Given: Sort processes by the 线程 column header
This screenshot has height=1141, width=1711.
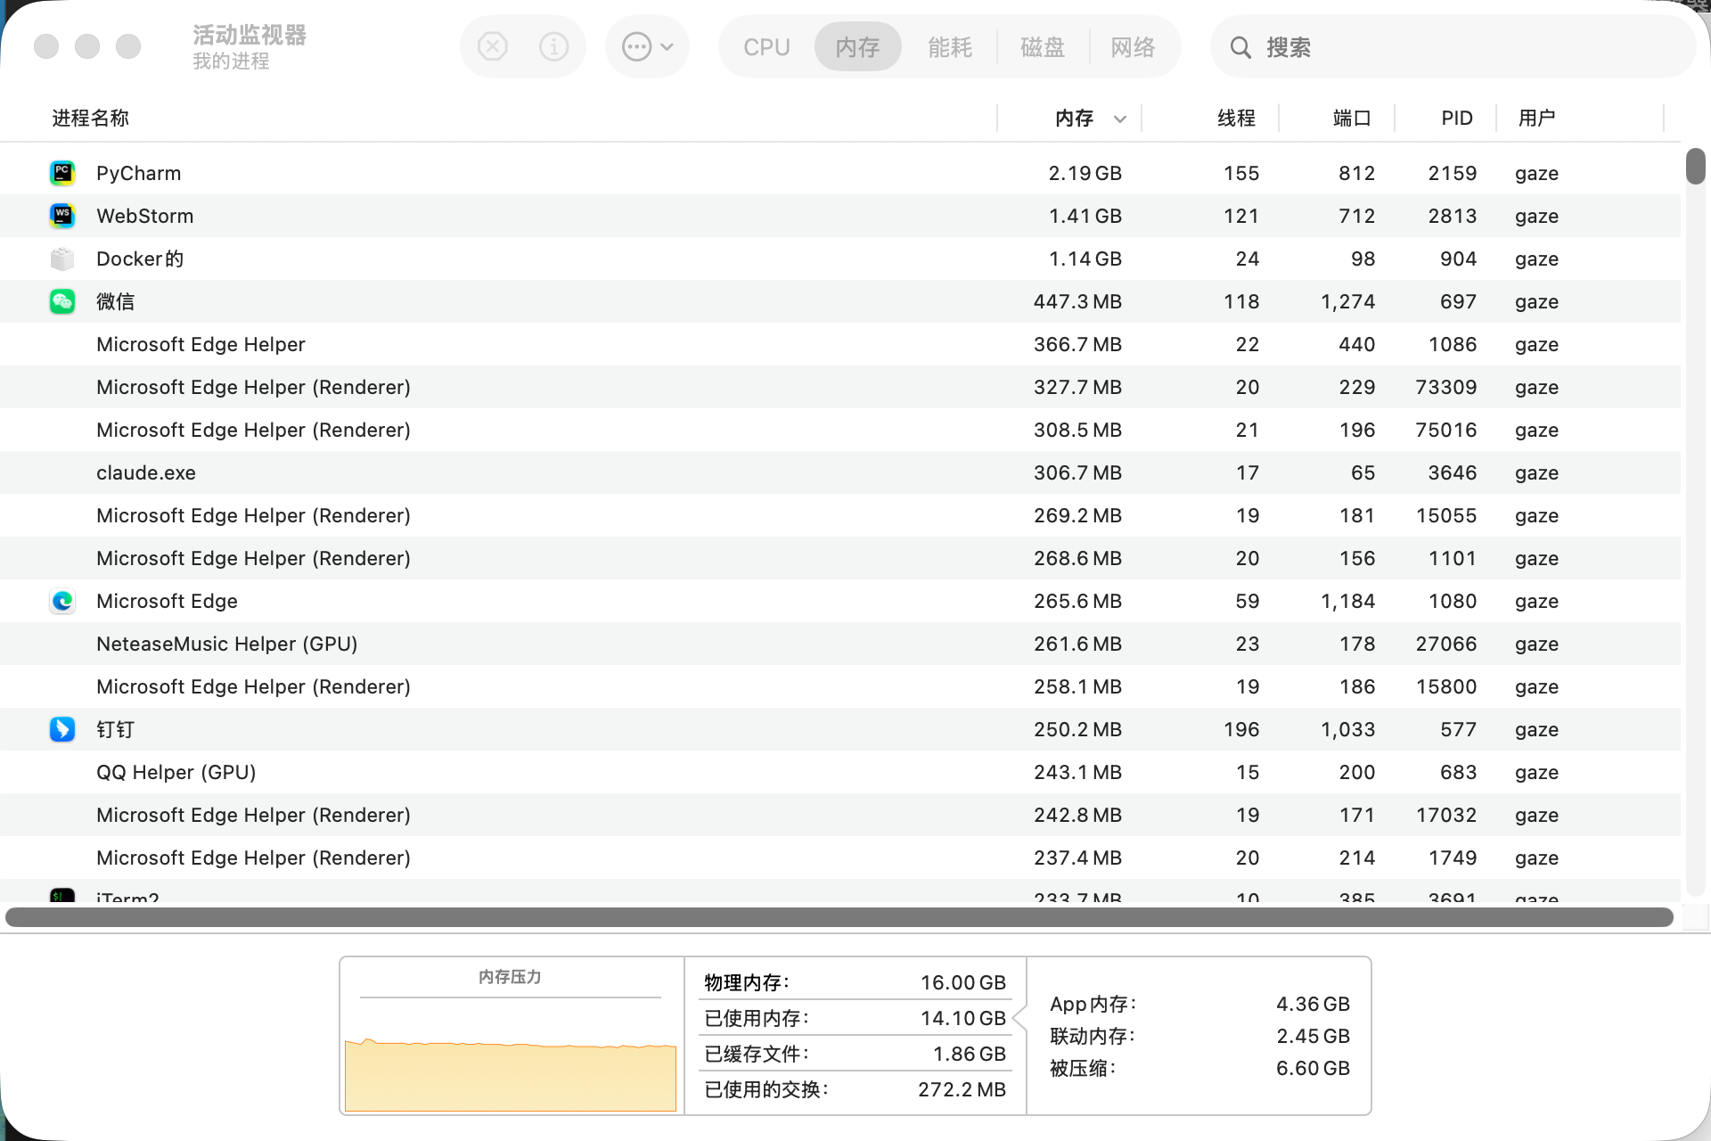Looking at the screenshot, I should 1236,118.
